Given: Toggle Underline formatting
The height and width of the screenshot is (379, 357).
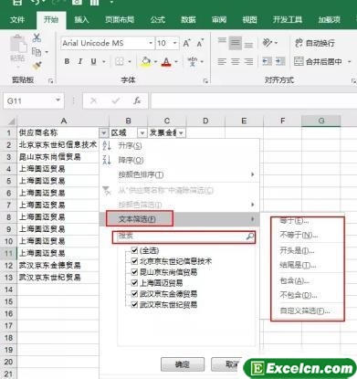Looking at the screenshot, I should (x=94, y=61).
